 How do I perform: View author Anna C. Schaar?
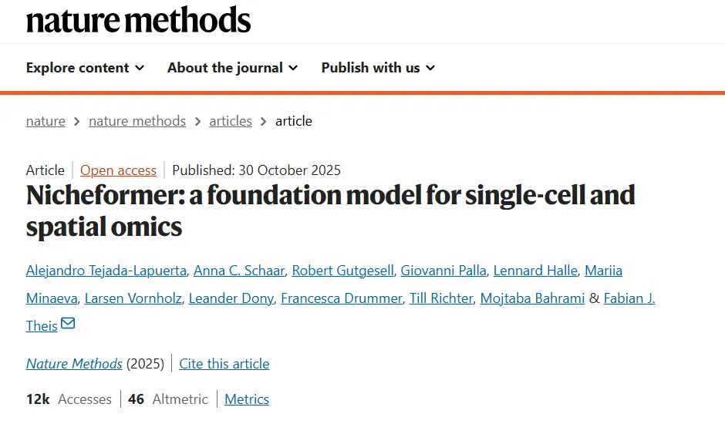(239, 271)
